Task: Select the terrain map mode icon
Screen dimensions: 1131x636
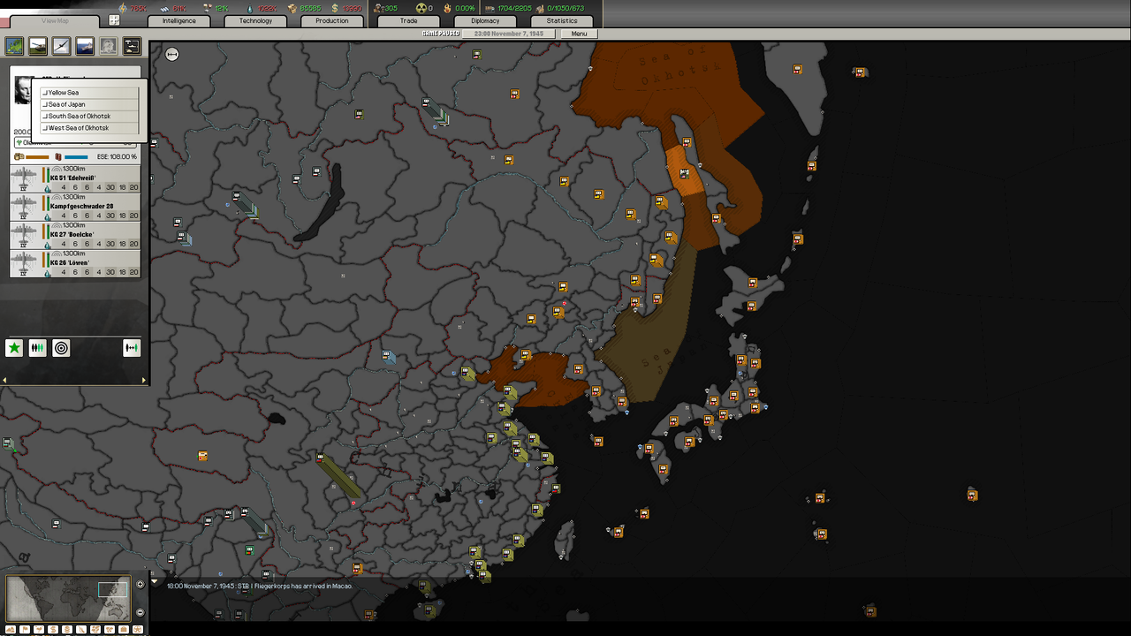Action: point(14,46)
